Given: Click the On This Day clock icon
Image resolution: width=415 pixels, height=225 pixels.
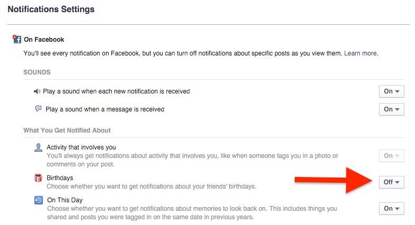Looking at the screenshot, I should [x=38, y=201].
